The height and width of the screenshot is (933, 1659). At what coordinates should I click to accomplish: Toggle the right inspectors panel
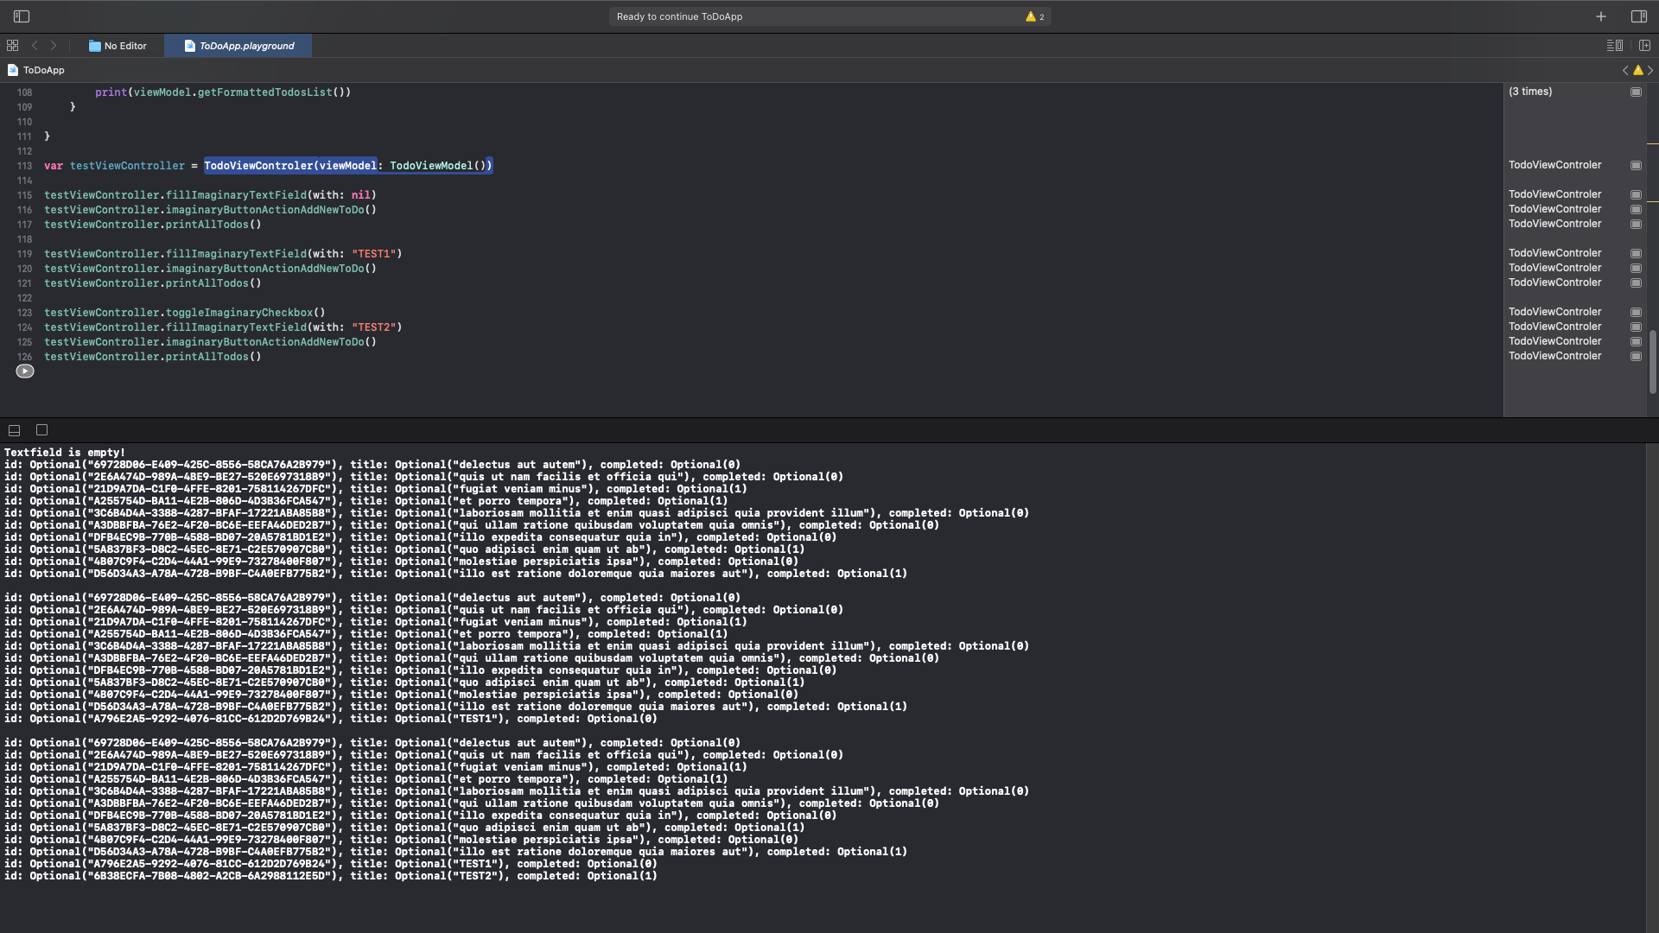click(1638, 16)
